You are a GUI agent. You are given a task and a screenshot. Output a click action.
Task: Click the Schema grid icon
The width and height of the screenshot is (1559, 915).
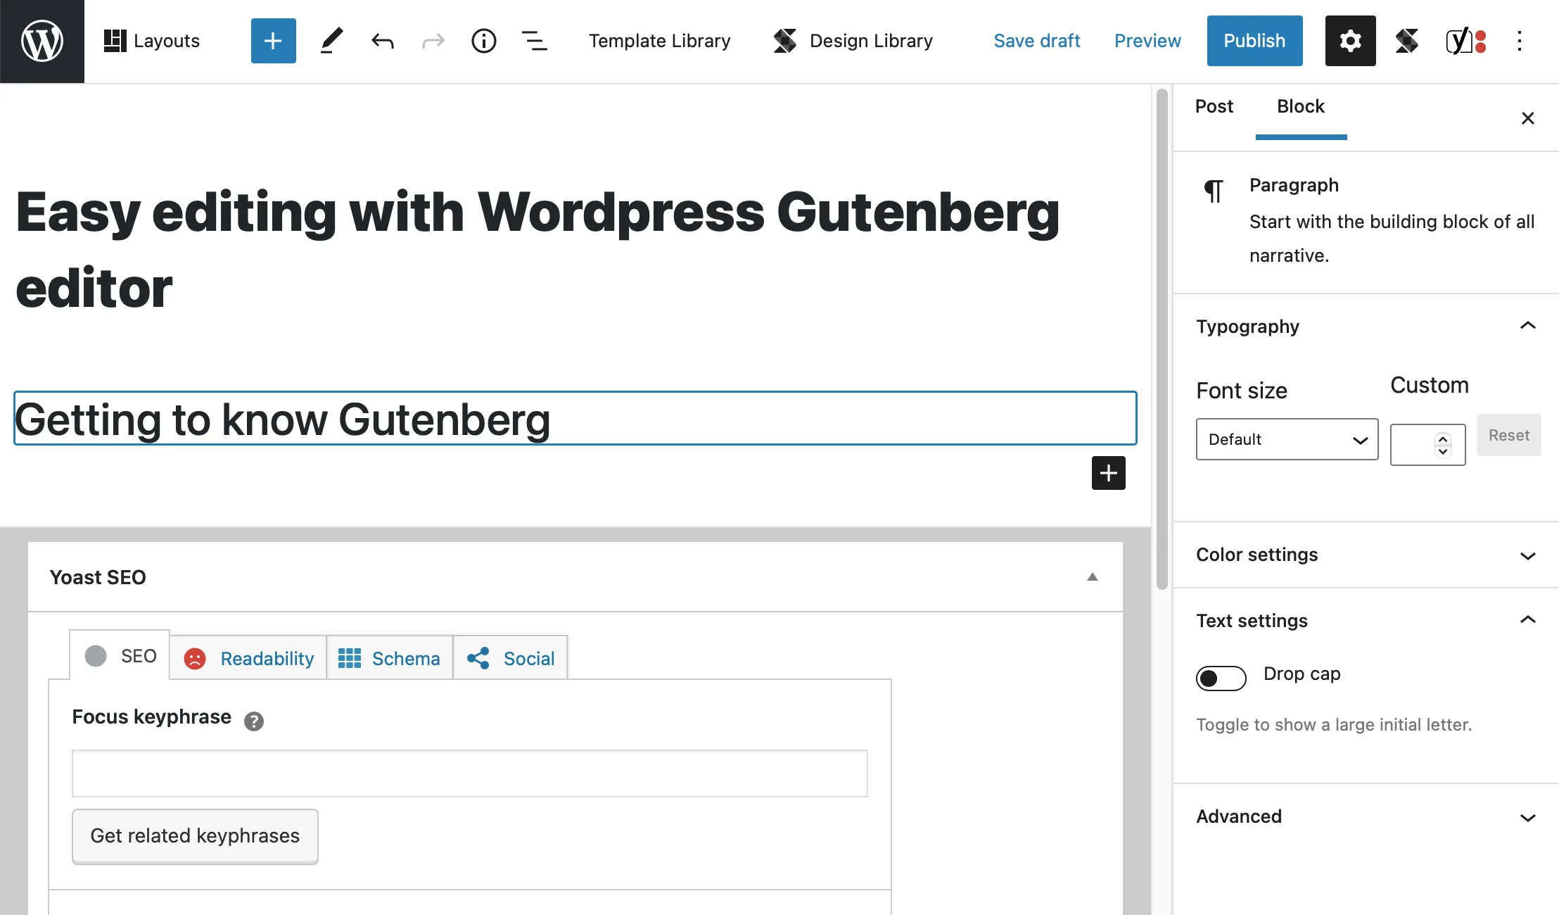coord(350,659)
